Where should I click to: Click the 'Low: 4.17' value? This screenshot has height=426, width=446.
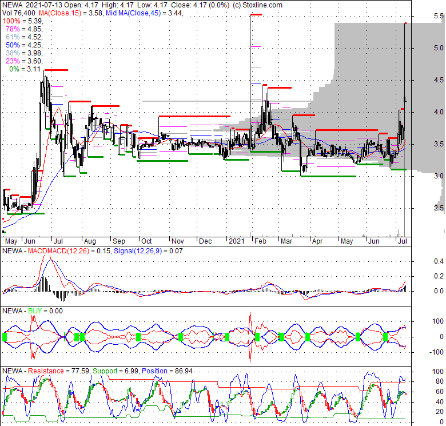pos(152,5)
